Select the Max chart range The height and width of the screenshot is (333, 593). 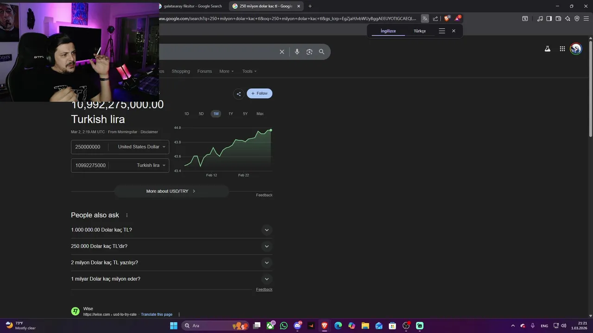tap(260, 114)
